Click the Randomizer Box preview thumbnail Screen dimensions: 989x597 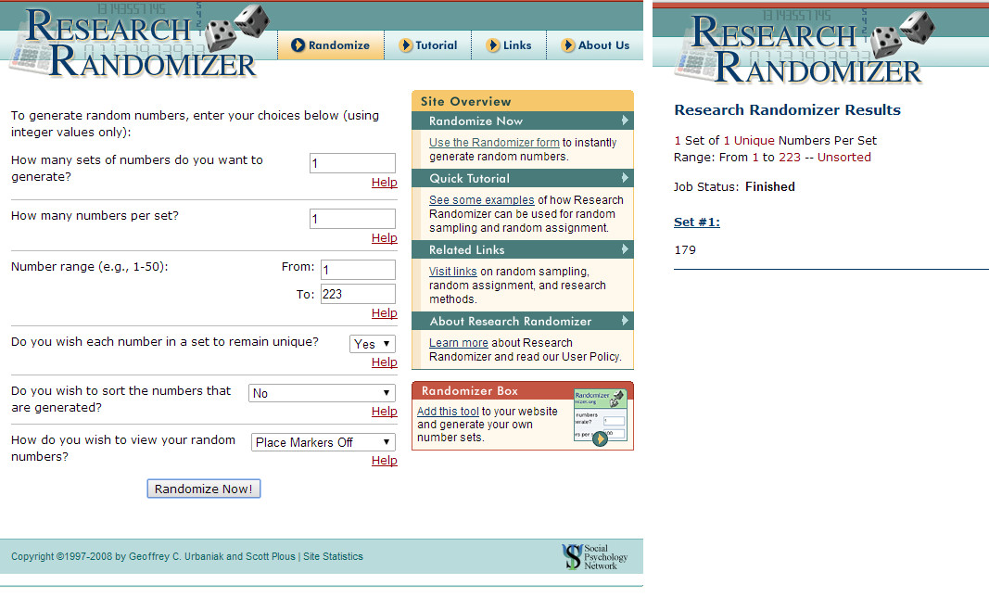coord(600,414)
